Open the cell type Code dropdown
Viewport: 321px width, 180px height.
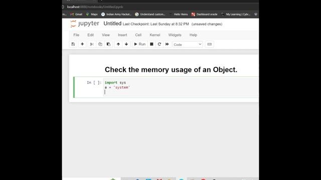click(x=188, y=44)
